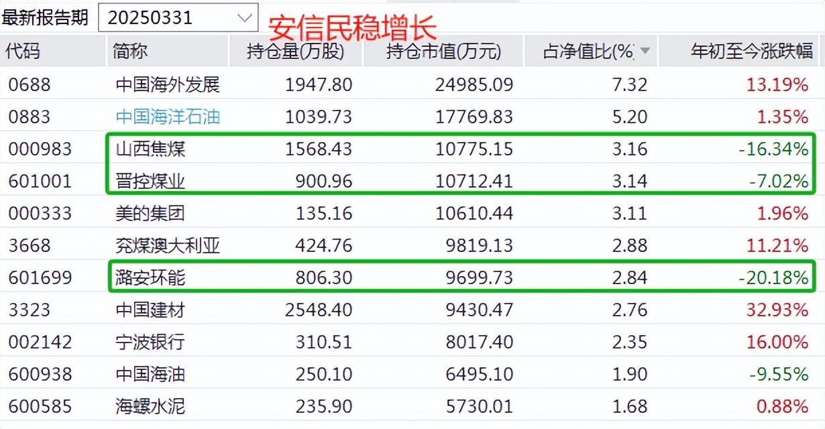Click year-to-date change 1.96%

[x=783, y=213]
